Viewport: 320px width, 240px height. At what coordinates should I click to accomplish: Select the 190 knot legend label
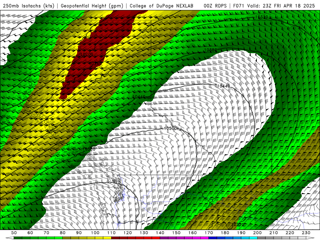pos(241,233)
